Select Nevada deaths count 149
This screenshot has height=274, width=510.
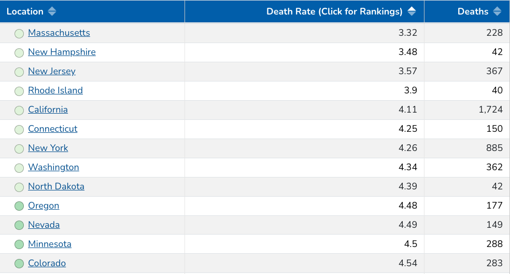pyautogui.click(x=494, y=225)
